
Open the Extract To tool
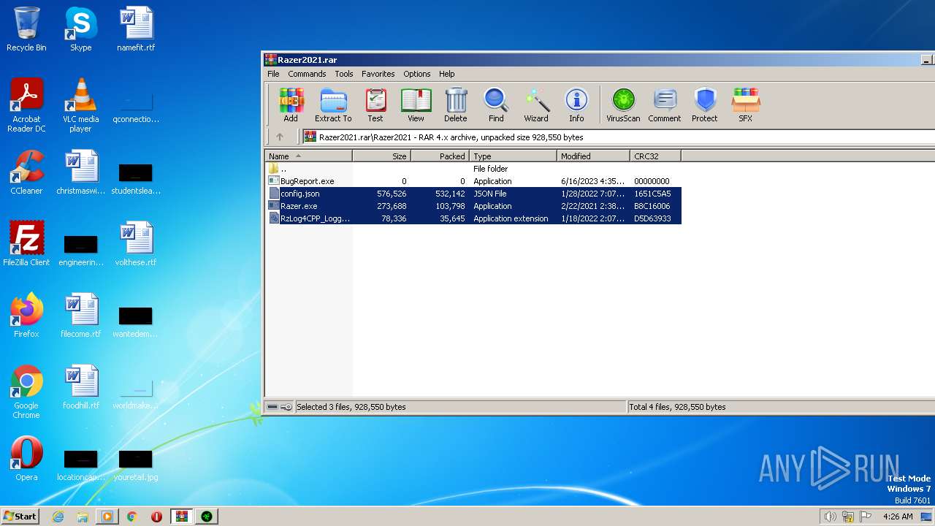point(333,104)
